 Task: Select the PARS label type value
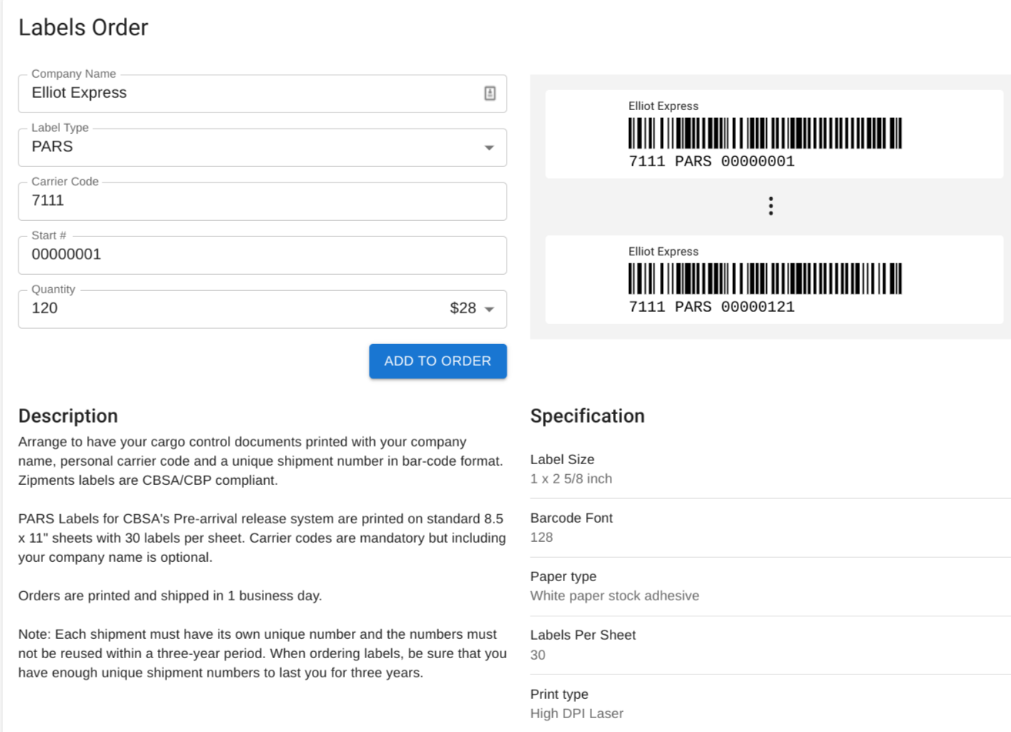52,146
